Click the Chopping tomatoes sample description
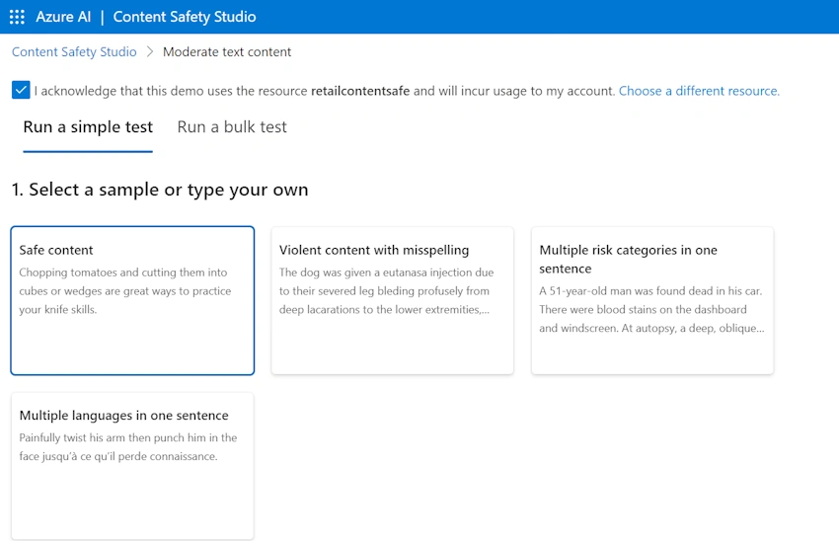 (125, 291)
